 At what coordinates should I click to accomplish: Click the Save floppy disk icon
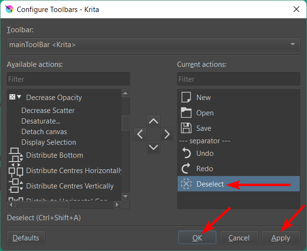pos(186,128)
